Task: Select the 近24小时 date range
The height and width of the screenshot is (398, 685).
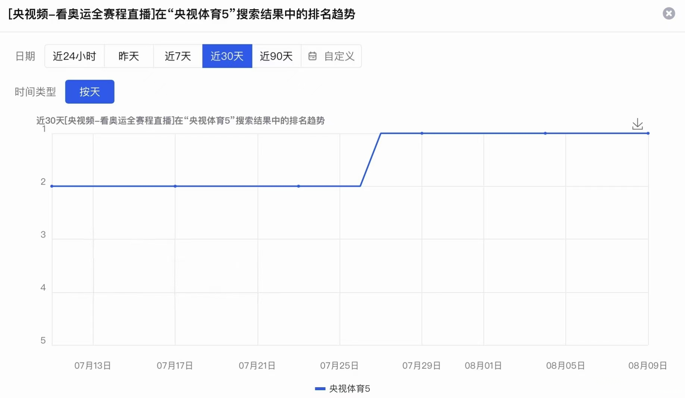Action: click(x=75, y=56)
